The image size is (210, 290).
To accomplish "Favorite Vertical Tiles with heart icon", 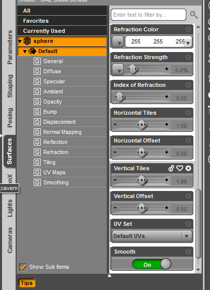I will pyautogui.click(x=180, y=168).
